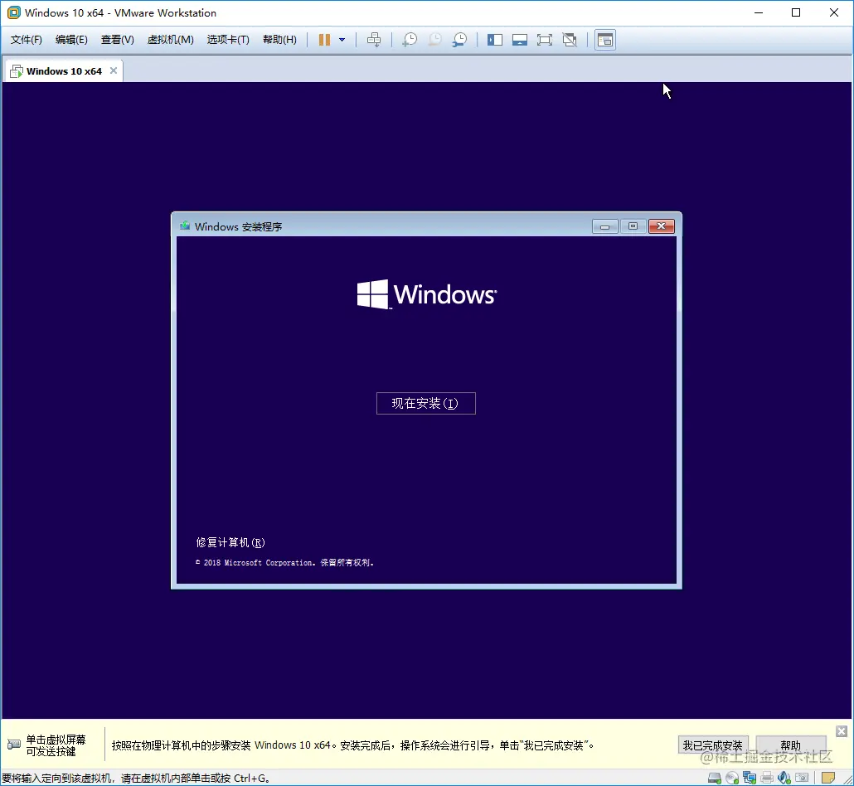The height and width of the screenshot is (786, 854).
Task: Click the 2018 Microsoft Corporation copyright text
Action: pyautogui.click(x=284, y=563)
